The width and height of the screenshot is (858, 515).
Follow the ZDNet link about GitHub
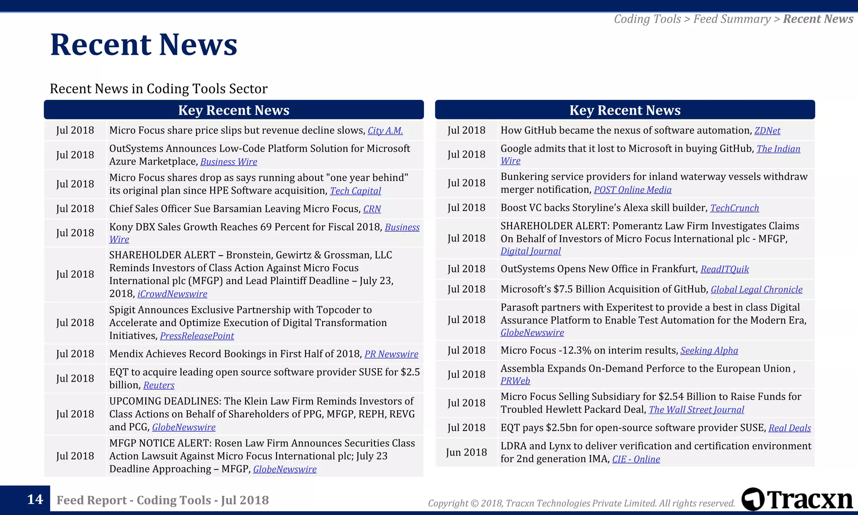pyautogui.click(x=768, y=131)
